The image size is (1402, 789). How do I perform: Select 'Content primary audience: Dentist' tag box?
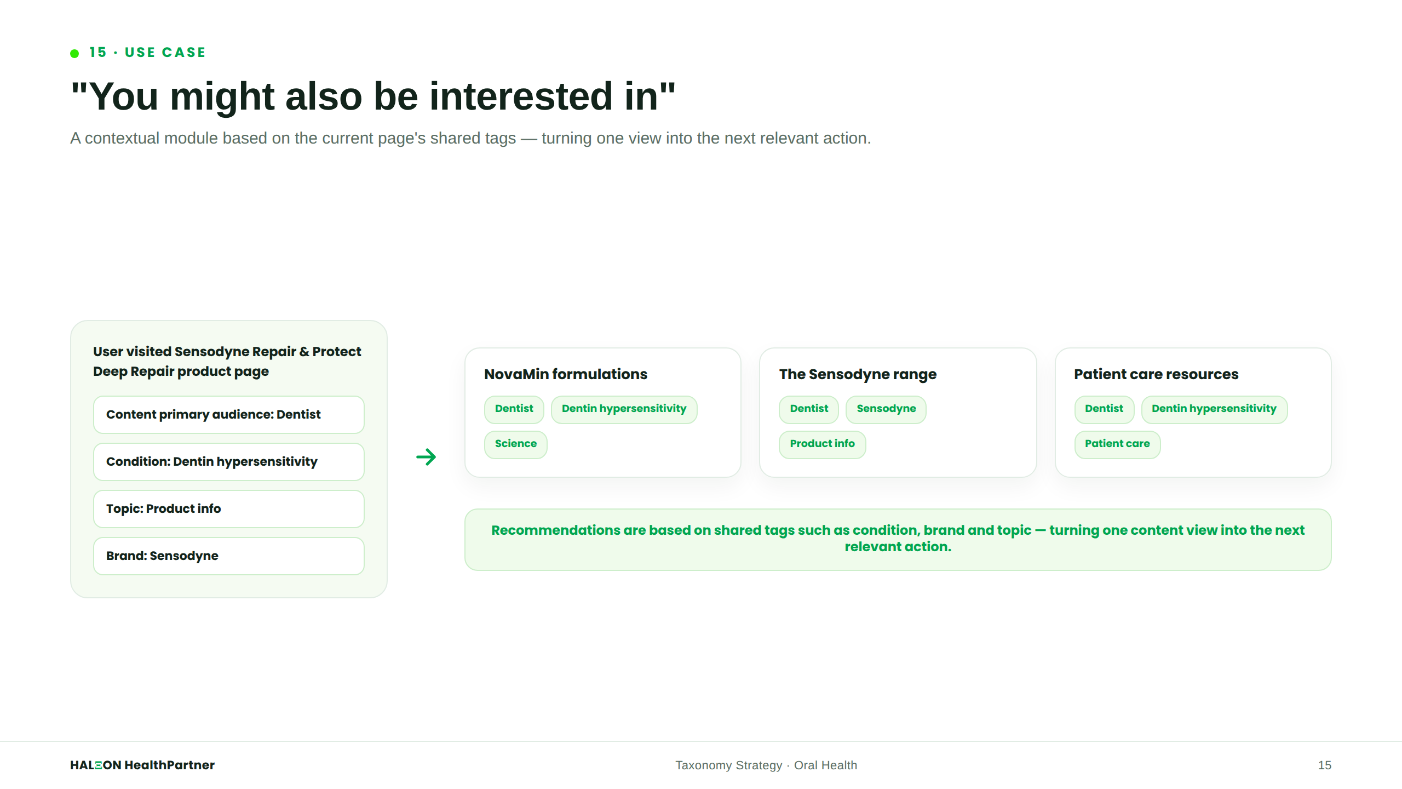[x=229, y=415]
